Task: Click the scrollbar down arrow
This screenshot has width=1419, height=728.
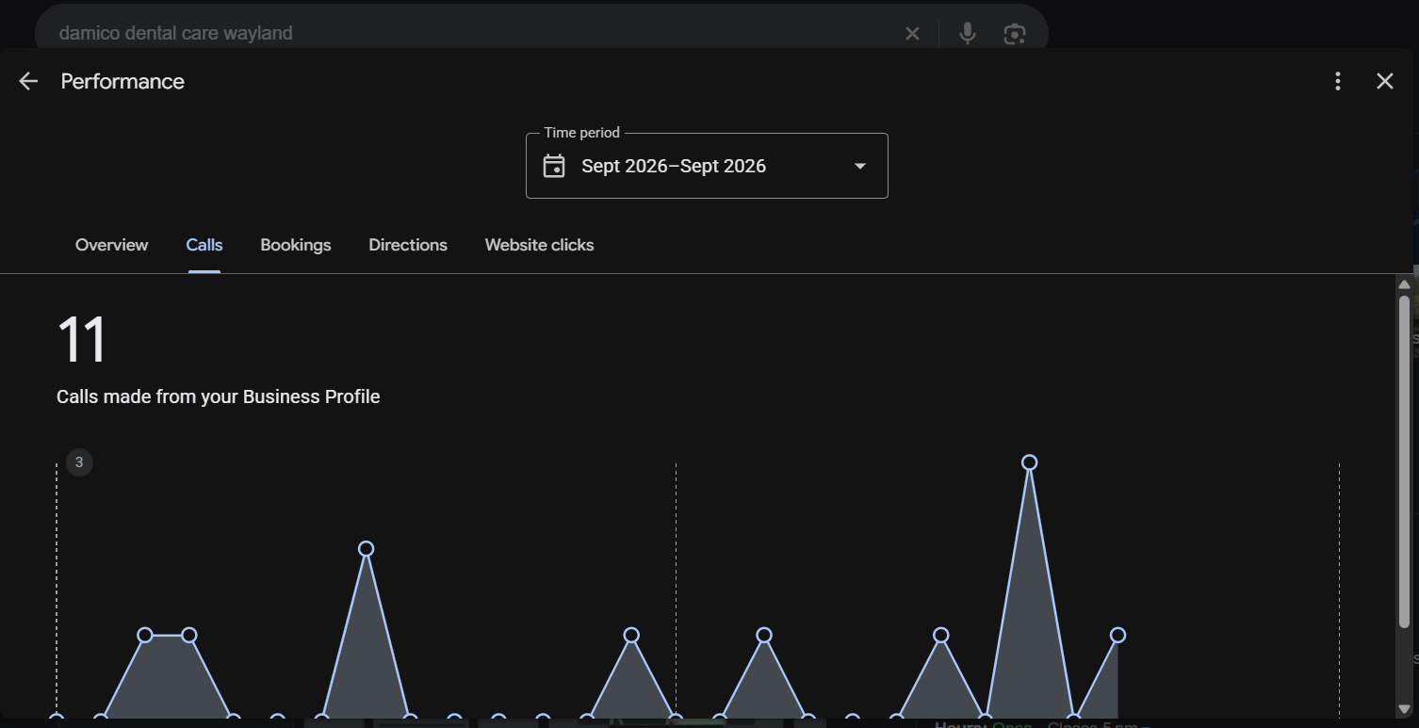Action: click(x=1404, y=709)
